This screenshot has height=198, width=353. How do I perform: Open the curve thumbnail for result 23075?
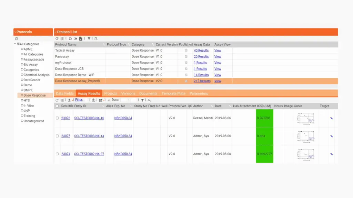(305, 136)
